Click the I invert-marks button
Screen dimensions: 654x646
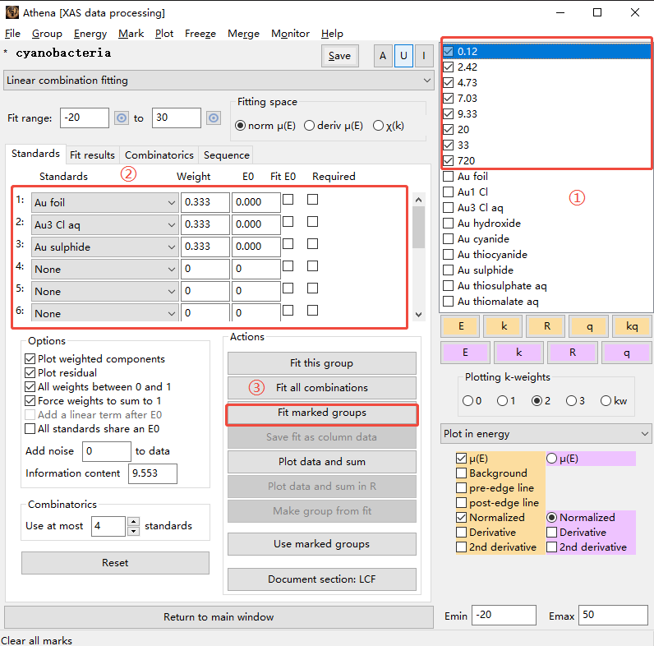pyautogui.click(x=424, y=56)
